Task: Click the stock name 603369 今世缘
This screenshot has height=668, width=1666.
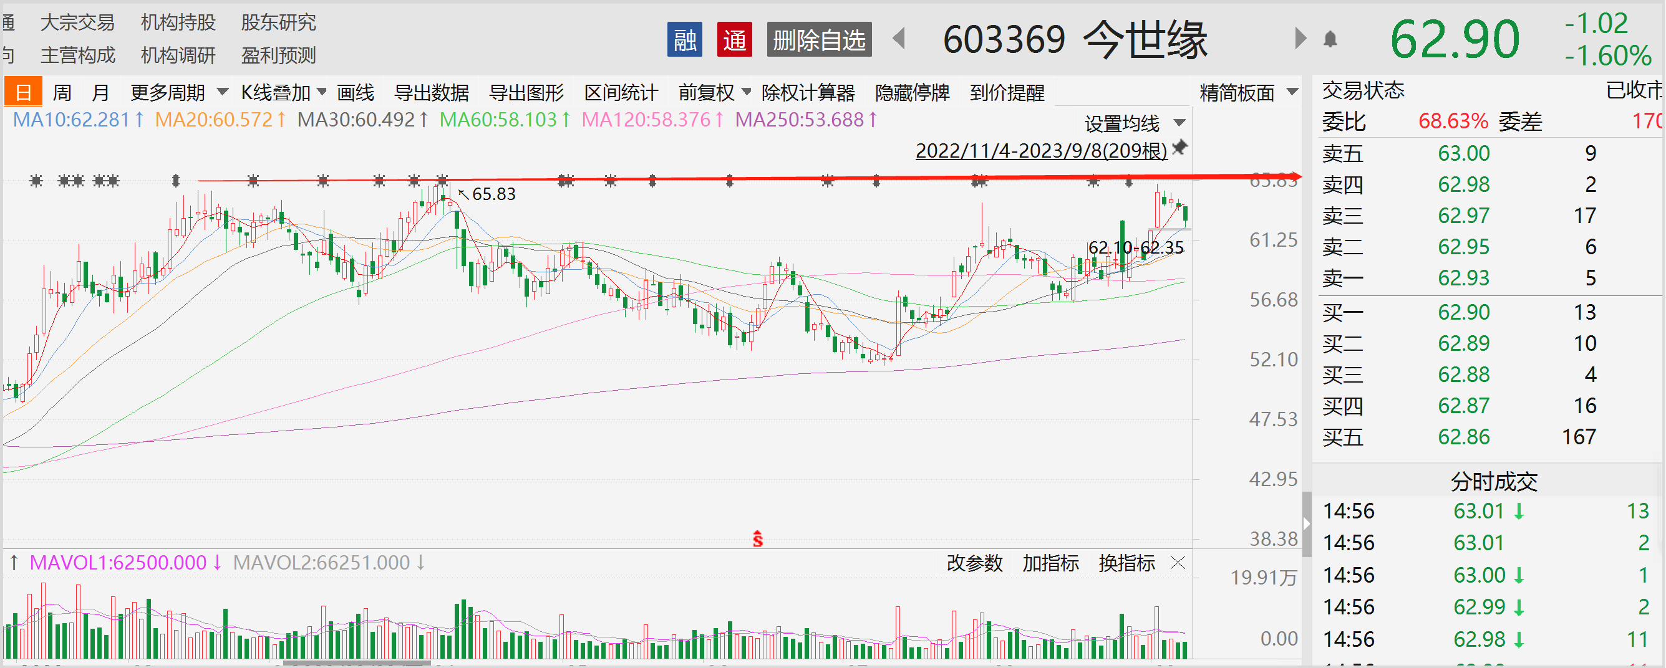Action: 1075,39
